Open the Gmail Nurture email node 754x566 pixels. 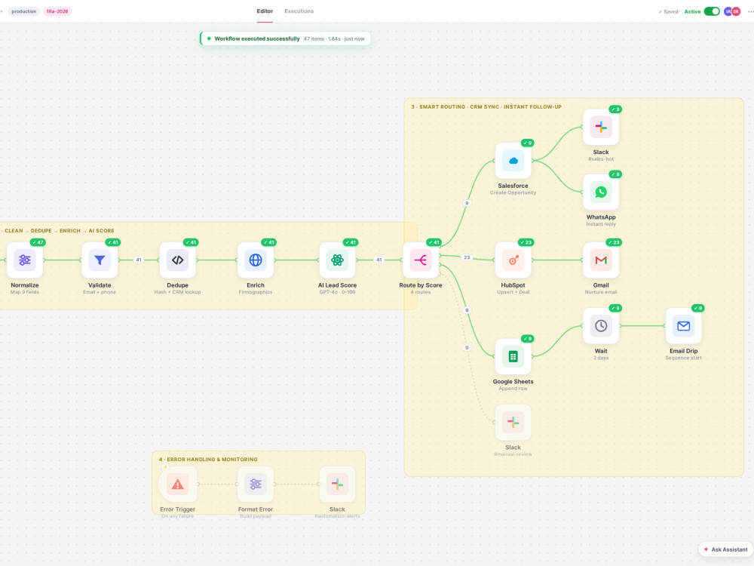tap(601, 260)
